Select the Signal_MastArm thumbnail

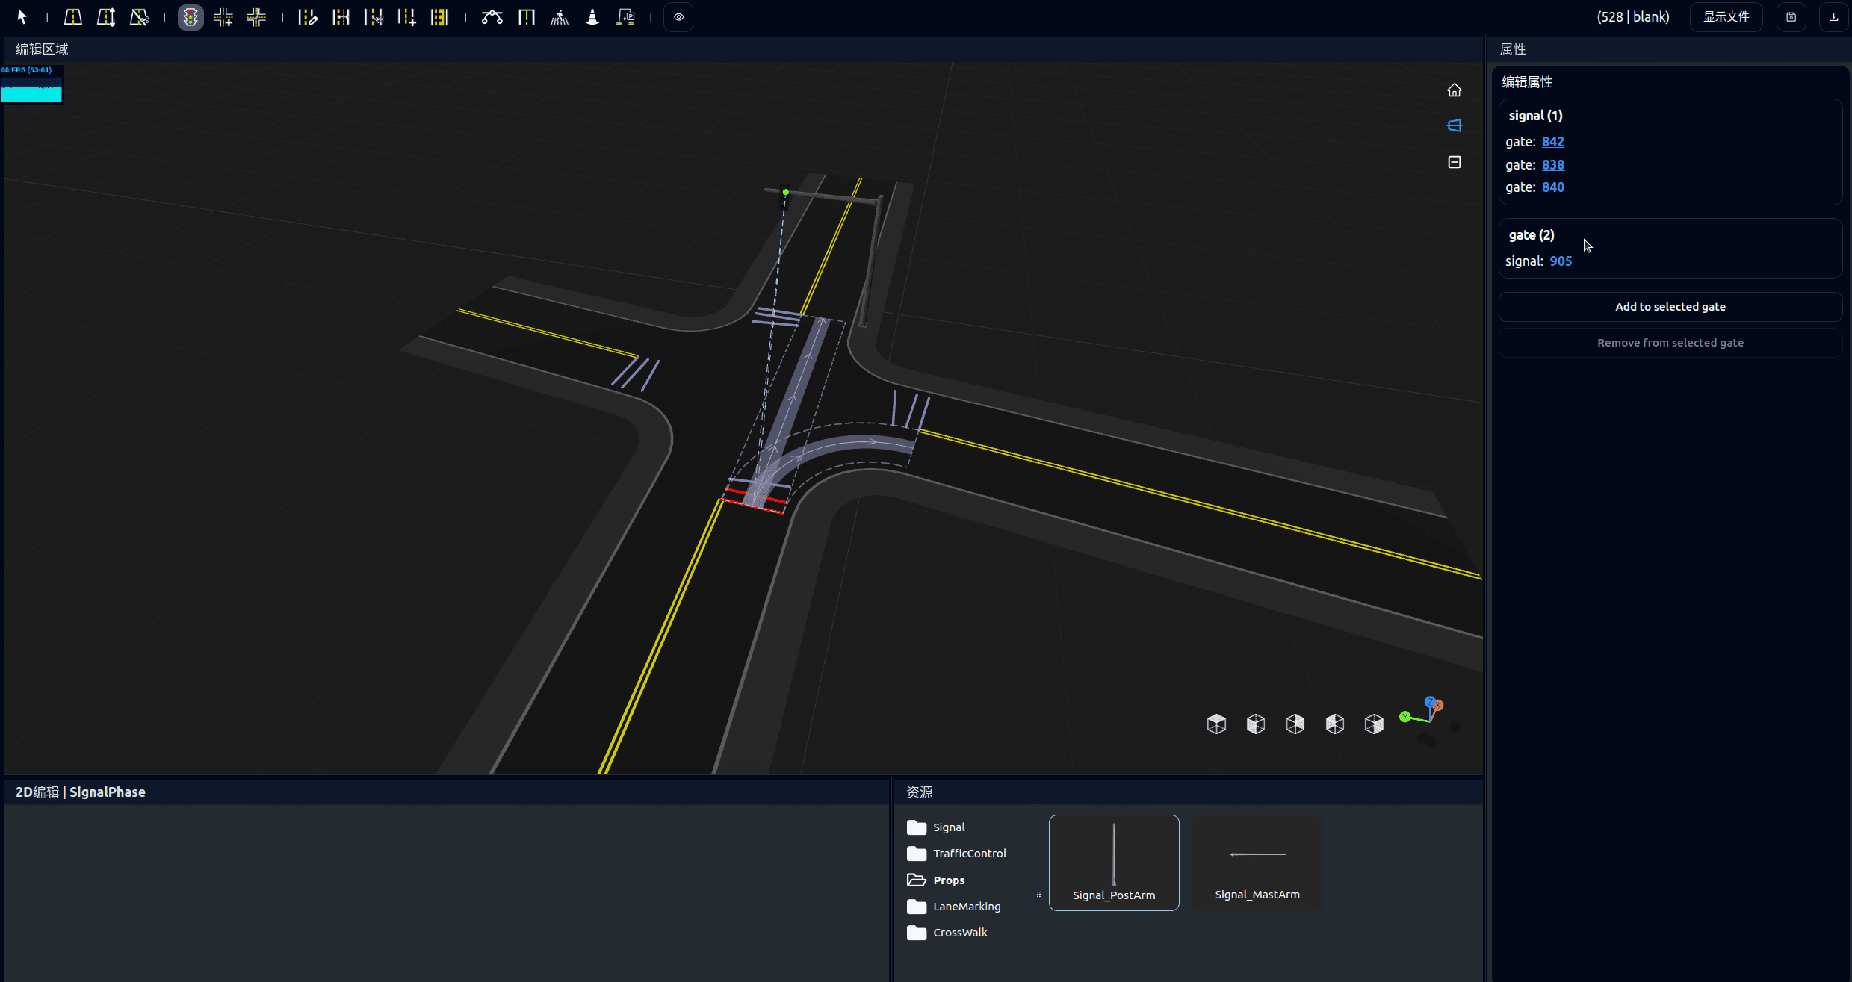click(x=1257, y=863)
